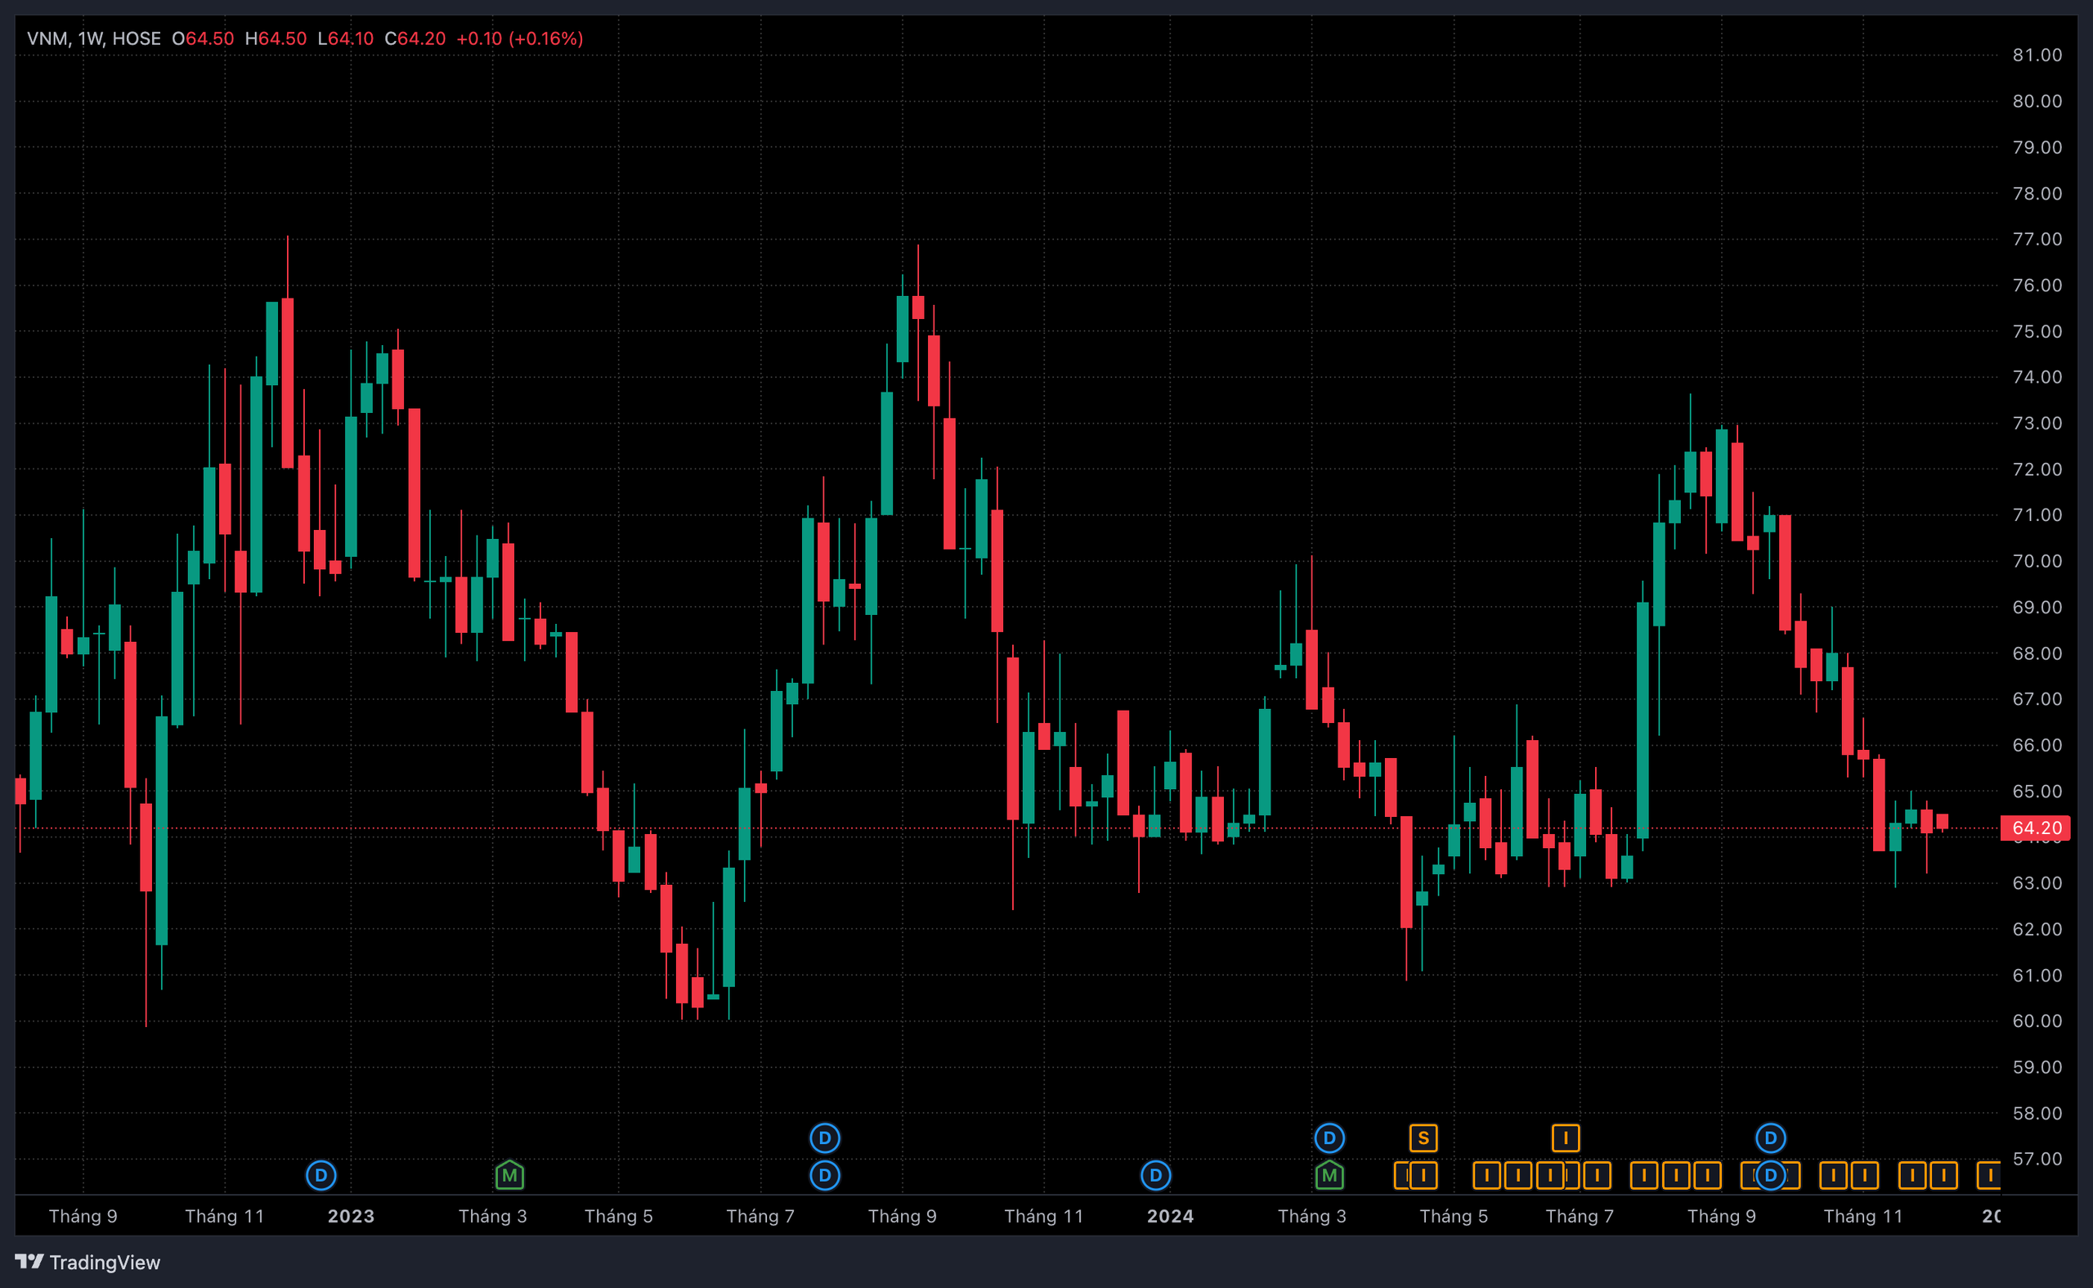Click the upper D marker after Tháng 9 2024
Viewport: 2093px width, 1288px height.
coord(1770,1138)
